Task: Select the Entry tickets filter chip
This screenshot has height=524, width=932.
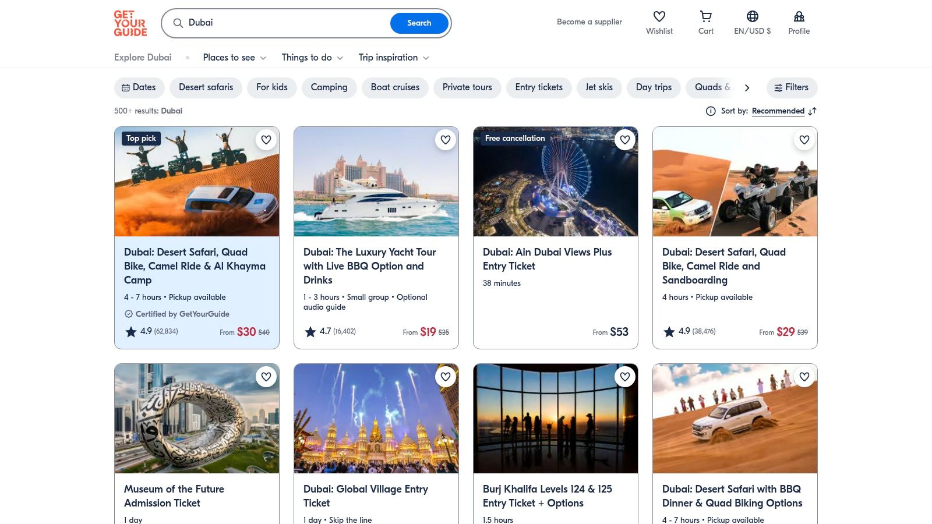Action: (x=539, y=87)
